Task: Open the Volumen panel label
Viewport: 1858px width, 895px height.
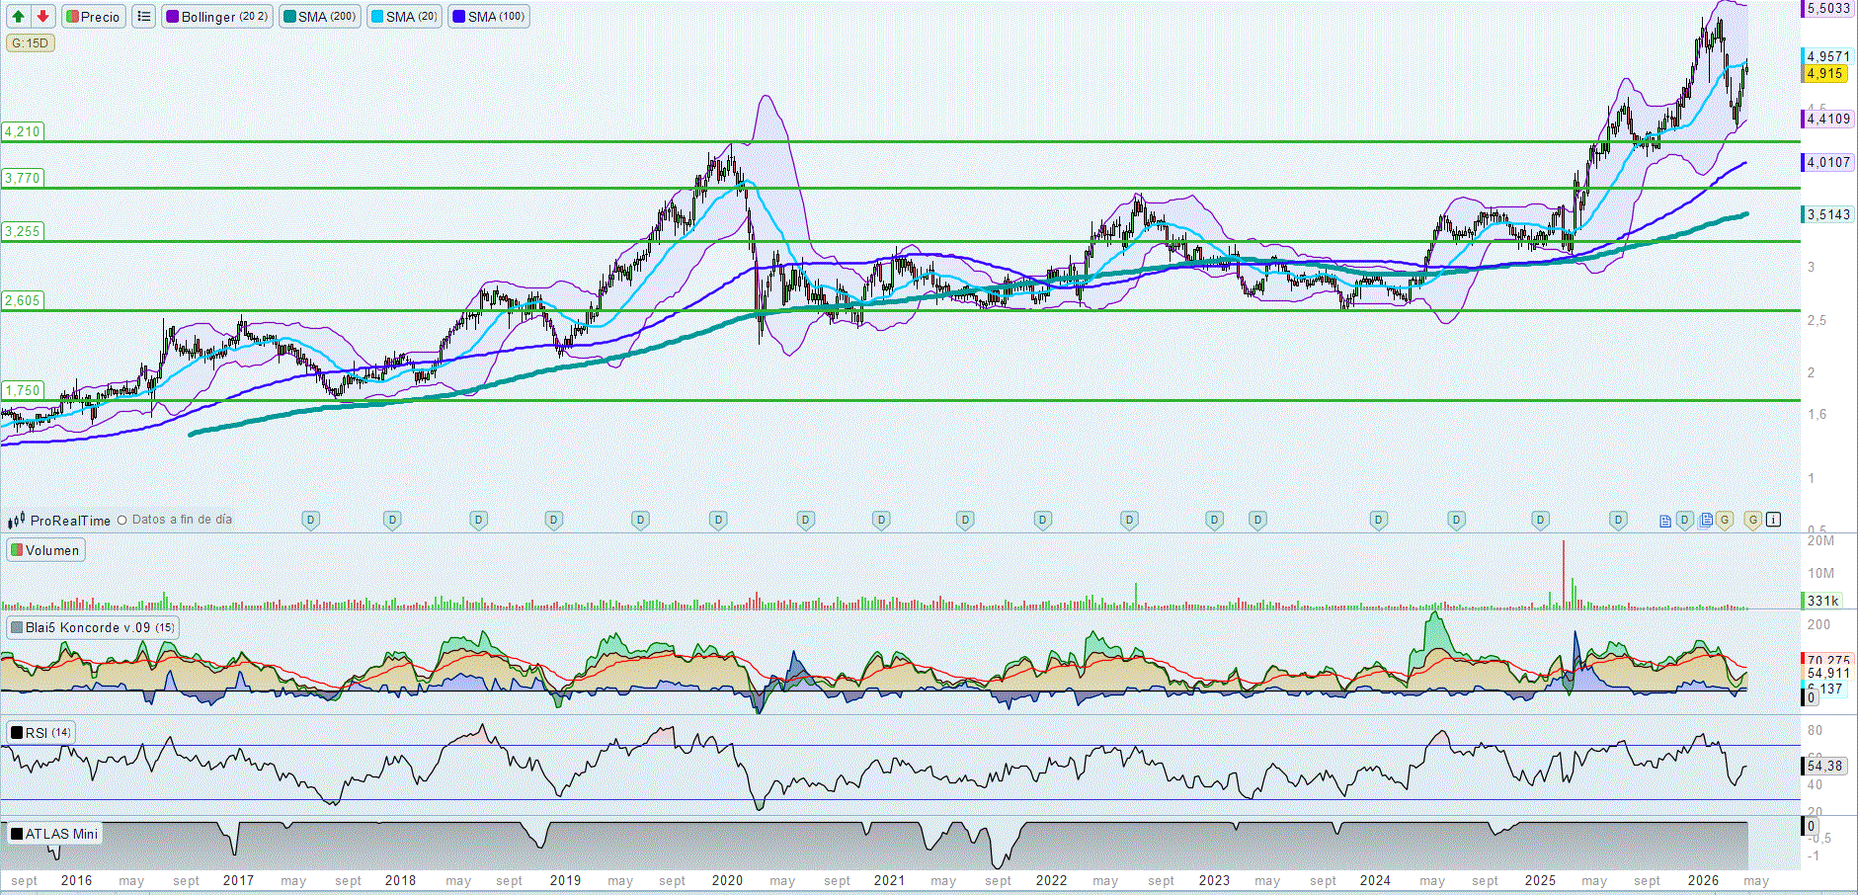Action: (45, 550)
